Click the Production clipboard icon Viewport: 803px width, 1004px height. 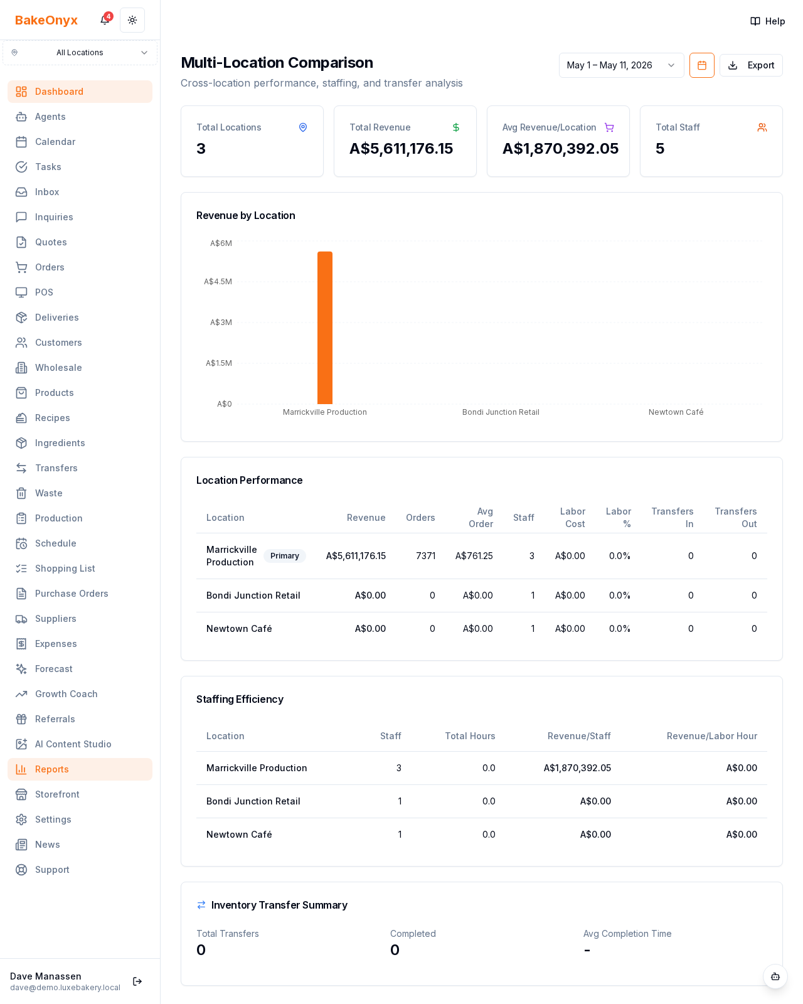21,518
